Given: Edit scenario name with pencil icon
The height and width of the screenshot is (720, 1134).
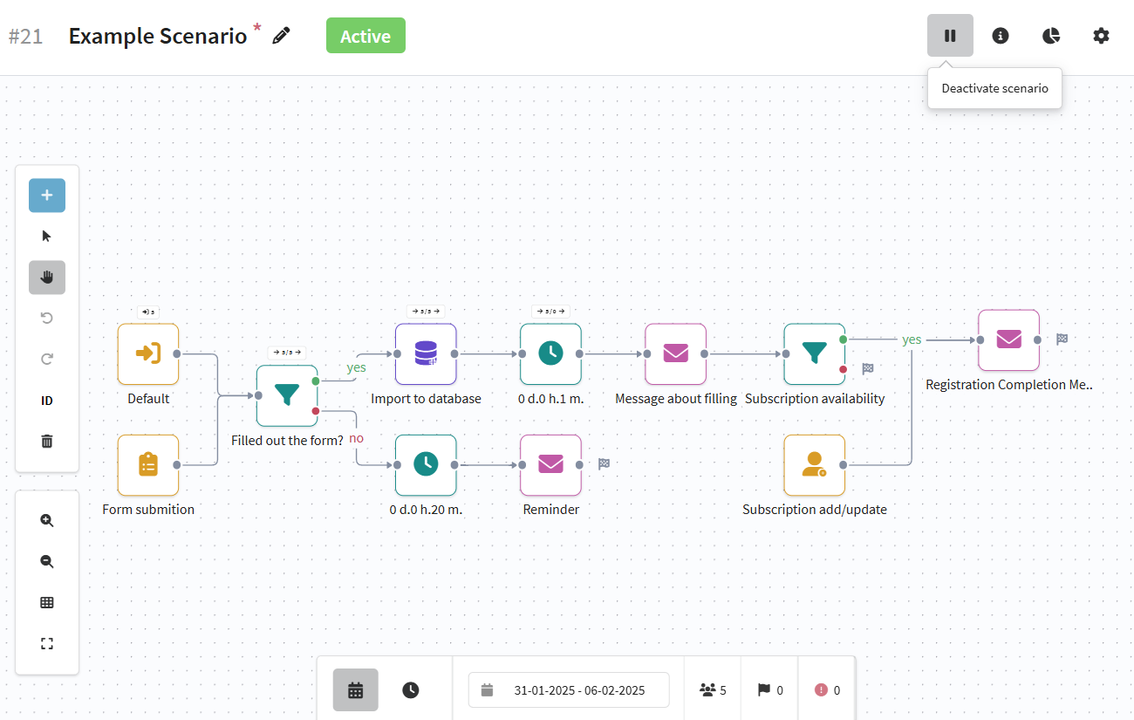Looking at the screenshot, I should pos(281,36).
